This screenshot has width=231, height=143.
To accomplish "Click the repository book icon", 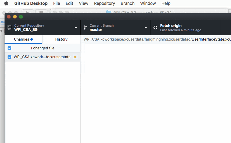I will click(9, 28).
